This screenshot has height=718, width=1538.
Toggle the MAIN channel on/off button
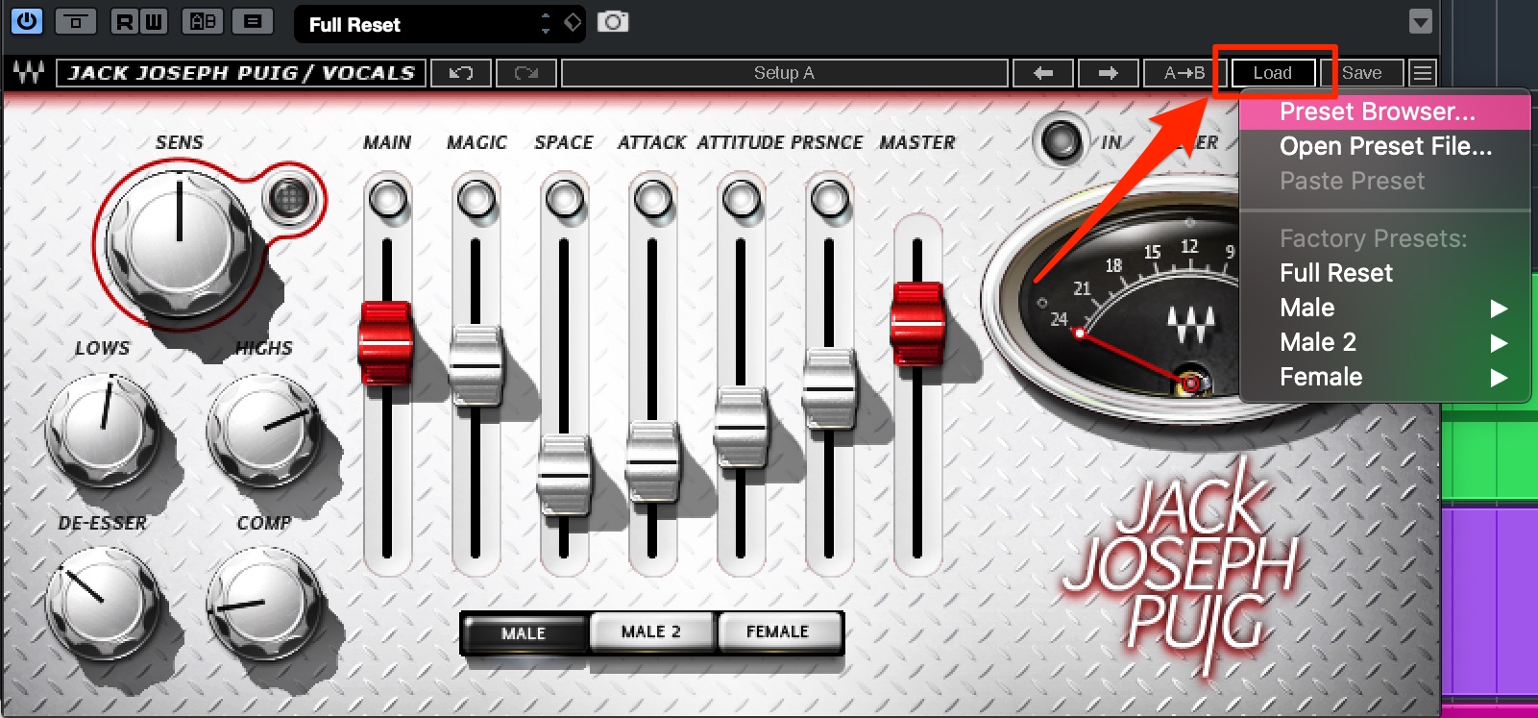pyautogui.click(x=387, y=199)
